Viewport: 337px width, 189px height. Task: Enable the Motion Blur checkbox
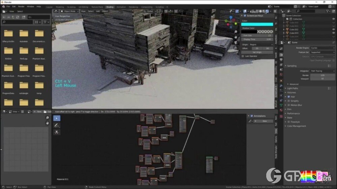click(x=289, y=105)
